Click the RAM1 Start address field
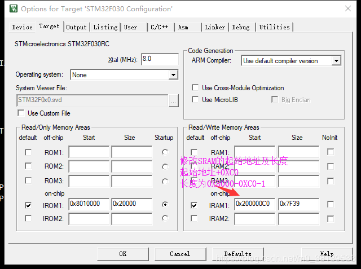361x269 pixels. (255, 152)
